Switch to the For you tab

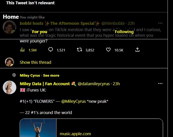click(40, 32)
